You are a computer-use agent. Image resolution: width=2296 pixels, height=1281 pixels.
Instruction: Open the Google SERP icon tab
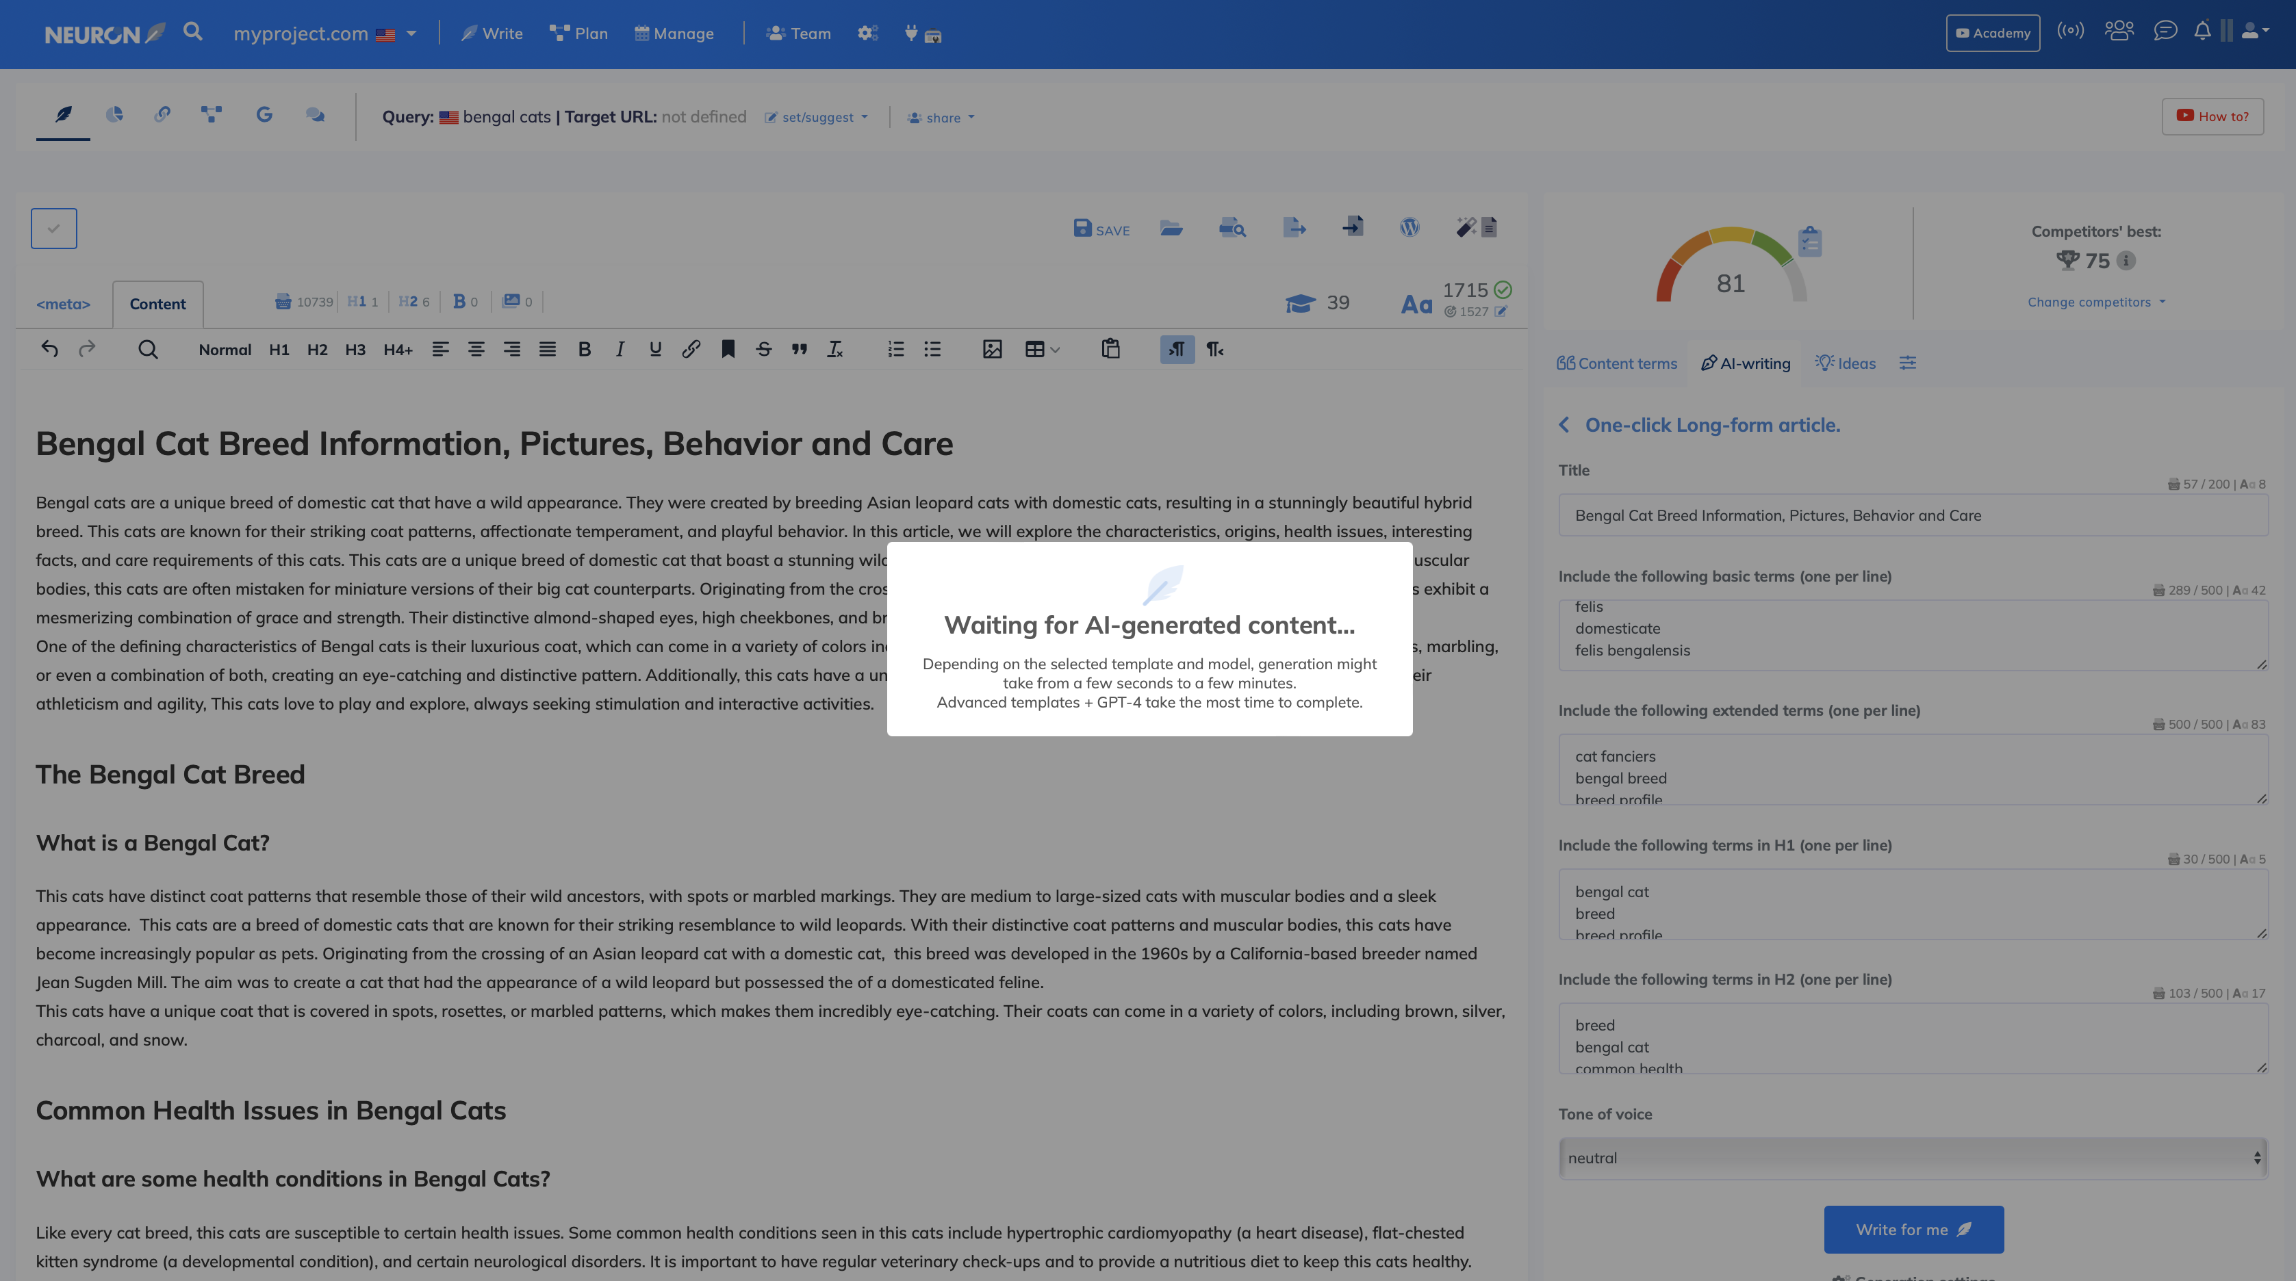pyautogui.click(x=264, y=115)
